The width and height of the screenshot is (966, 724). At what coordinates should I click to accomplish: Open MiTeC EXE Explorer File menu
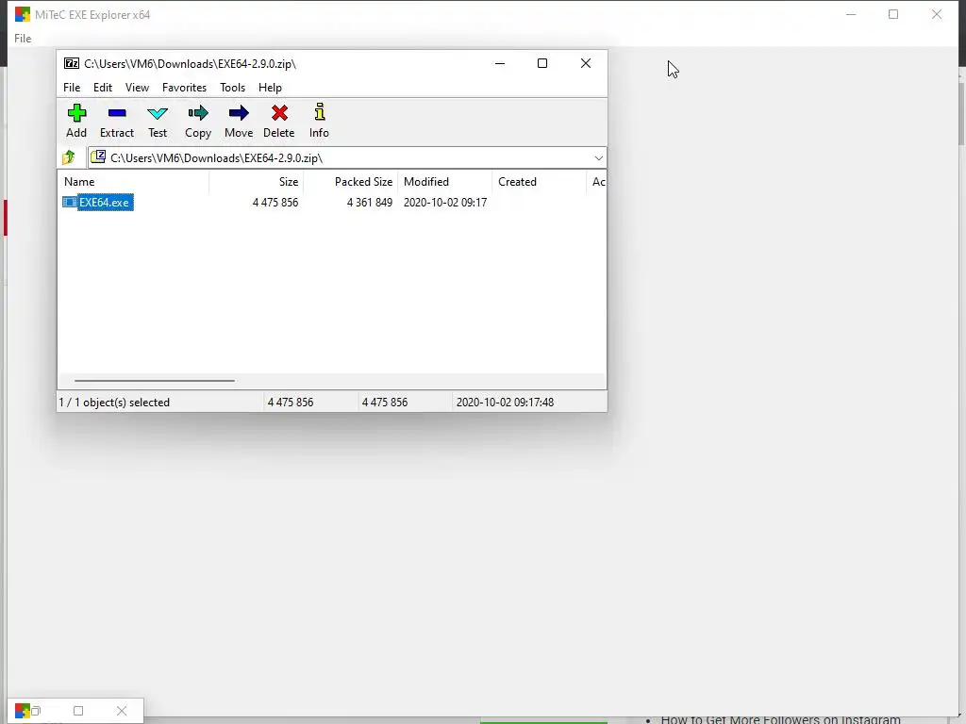tap(23, 38)
